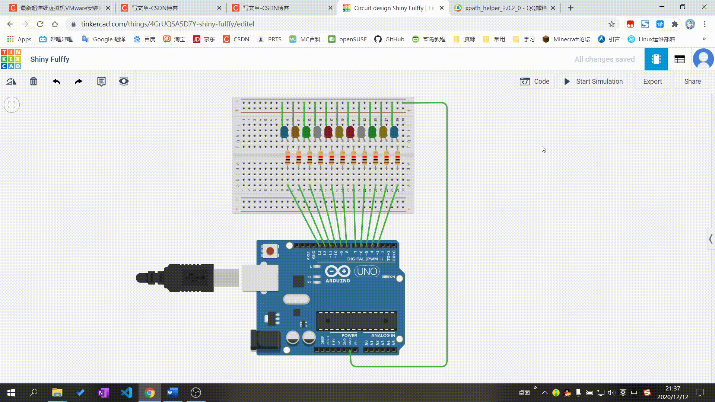Viewport: 715px width, 402px height.
Task: Open Visual Studio Code from taskbar
Action: click(x=127, y=393)
